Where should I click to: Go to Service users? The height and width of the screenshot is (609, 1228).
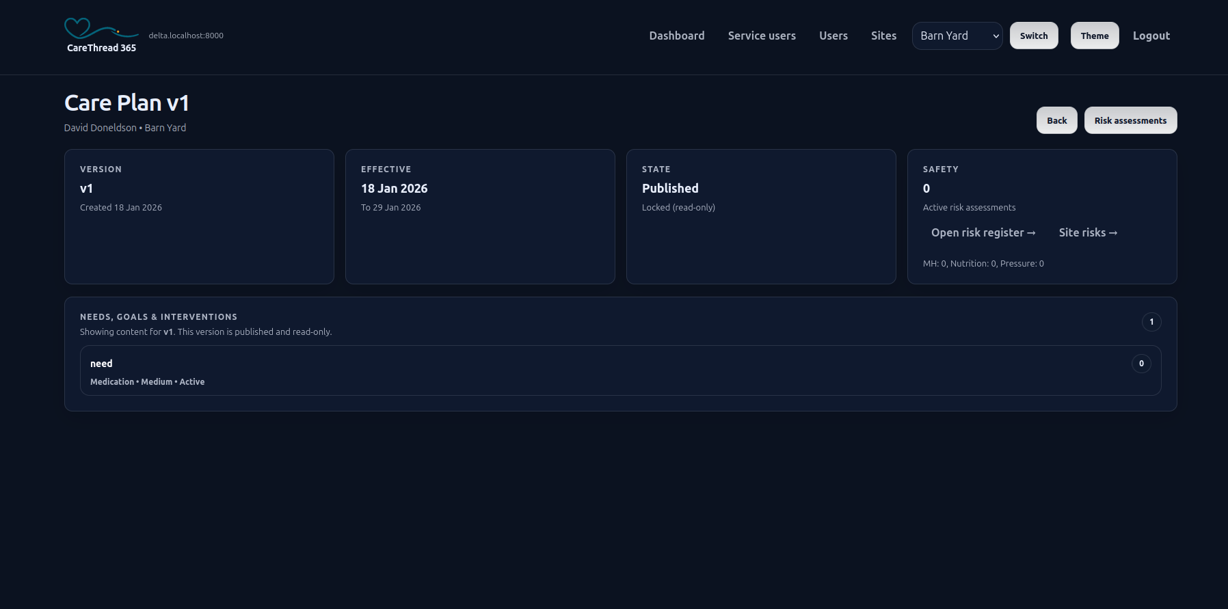[x=762, y=36]
